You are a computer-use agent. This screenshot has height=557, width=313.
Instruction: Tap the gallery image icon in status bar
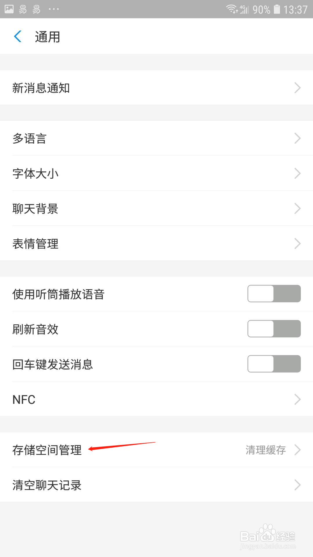[x=9, y=9]
